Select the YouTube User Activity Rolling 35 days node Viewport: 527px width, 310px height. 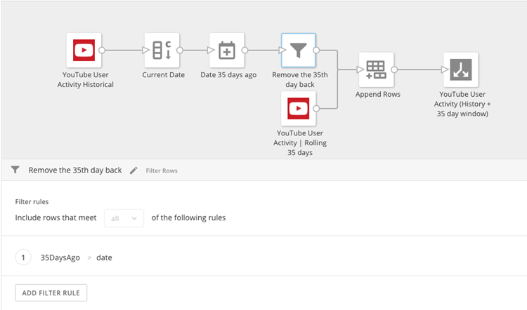[299, 109]
